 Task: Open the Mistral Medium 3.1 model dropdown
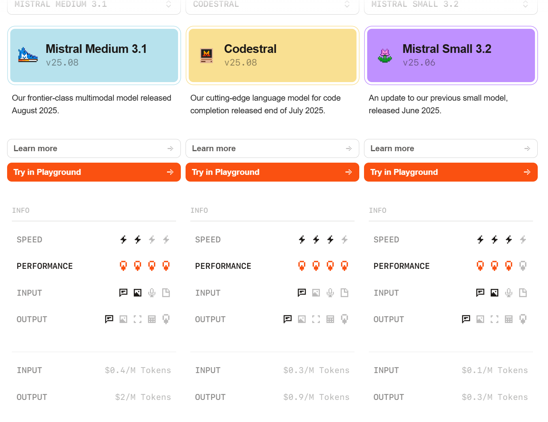[94, 5]
